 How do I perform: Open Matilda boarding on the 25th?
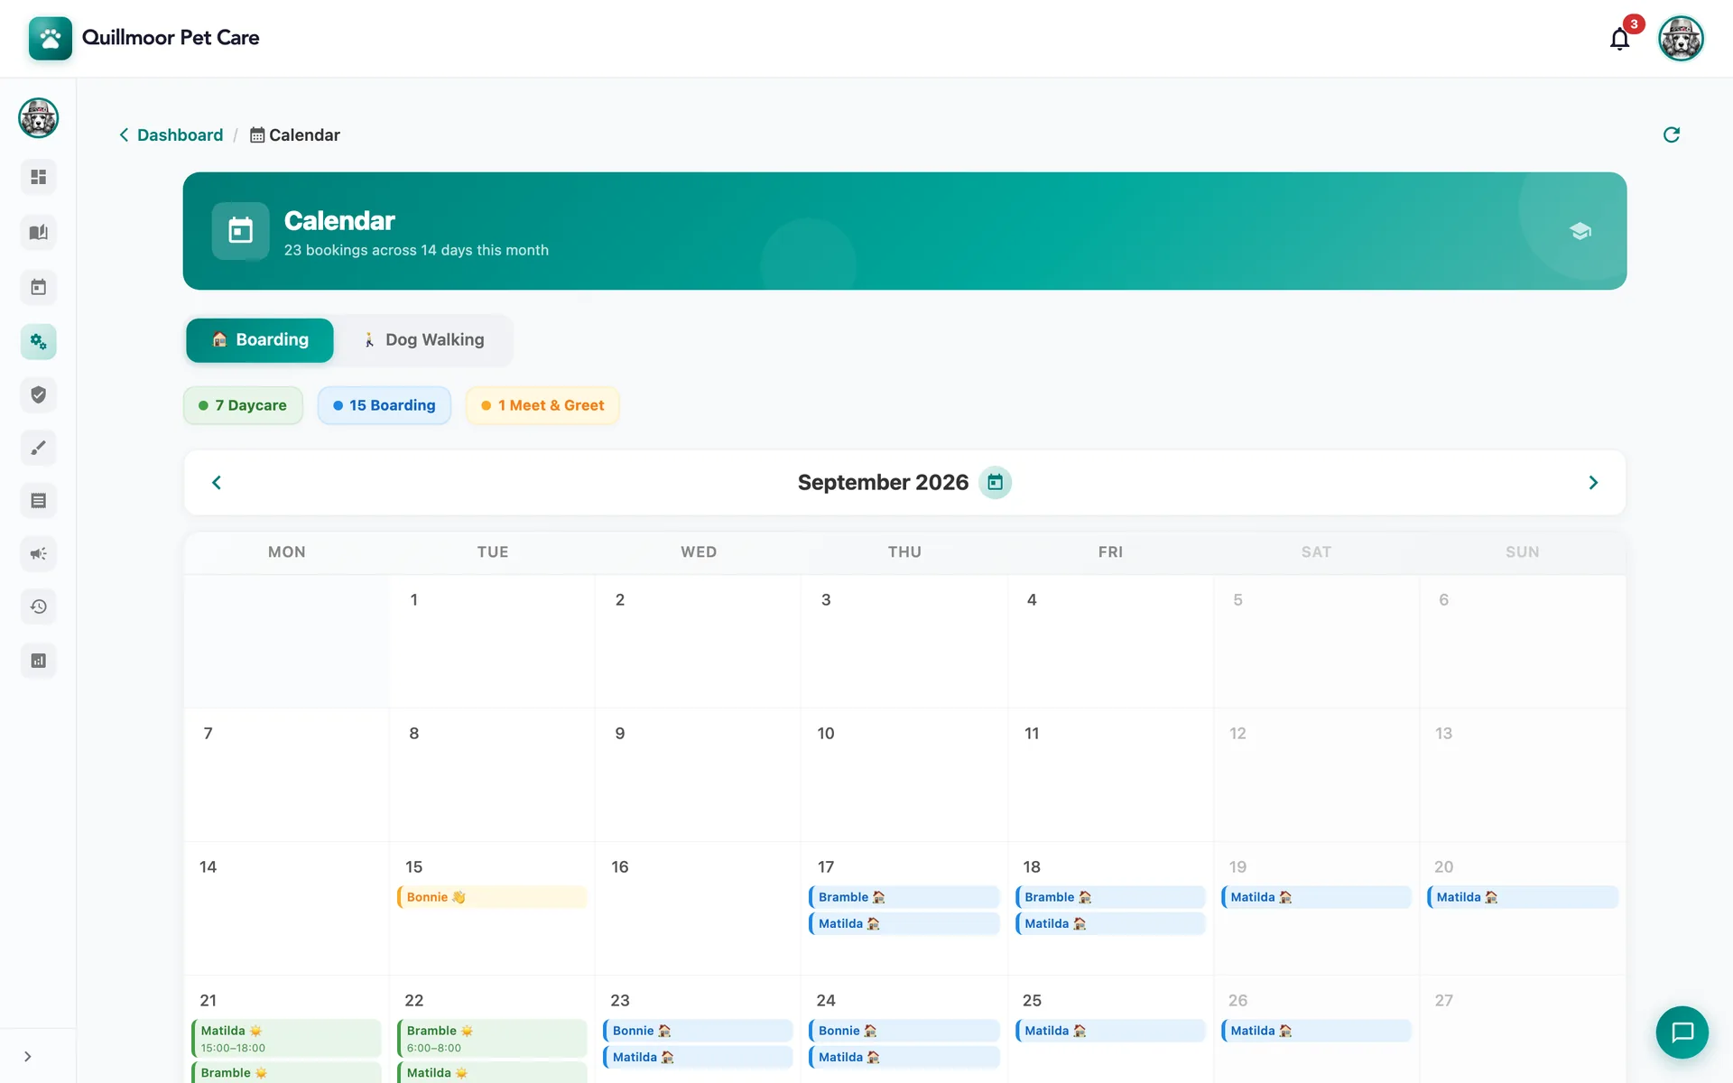1110,1031
